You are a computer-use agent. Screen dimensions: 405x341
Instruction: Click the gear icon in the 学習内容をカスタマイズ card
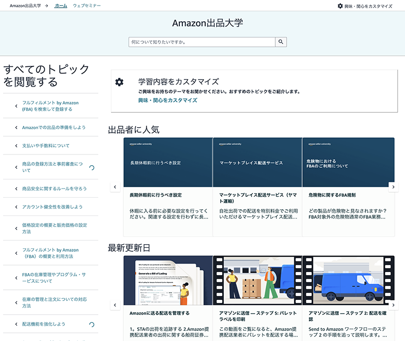(x=119, y=82)
